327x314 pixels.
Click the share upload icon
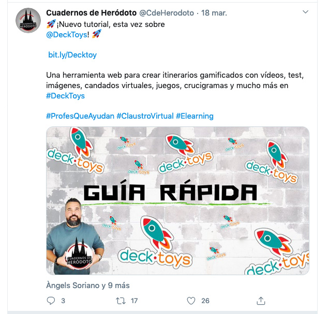[x=261, y=301]
